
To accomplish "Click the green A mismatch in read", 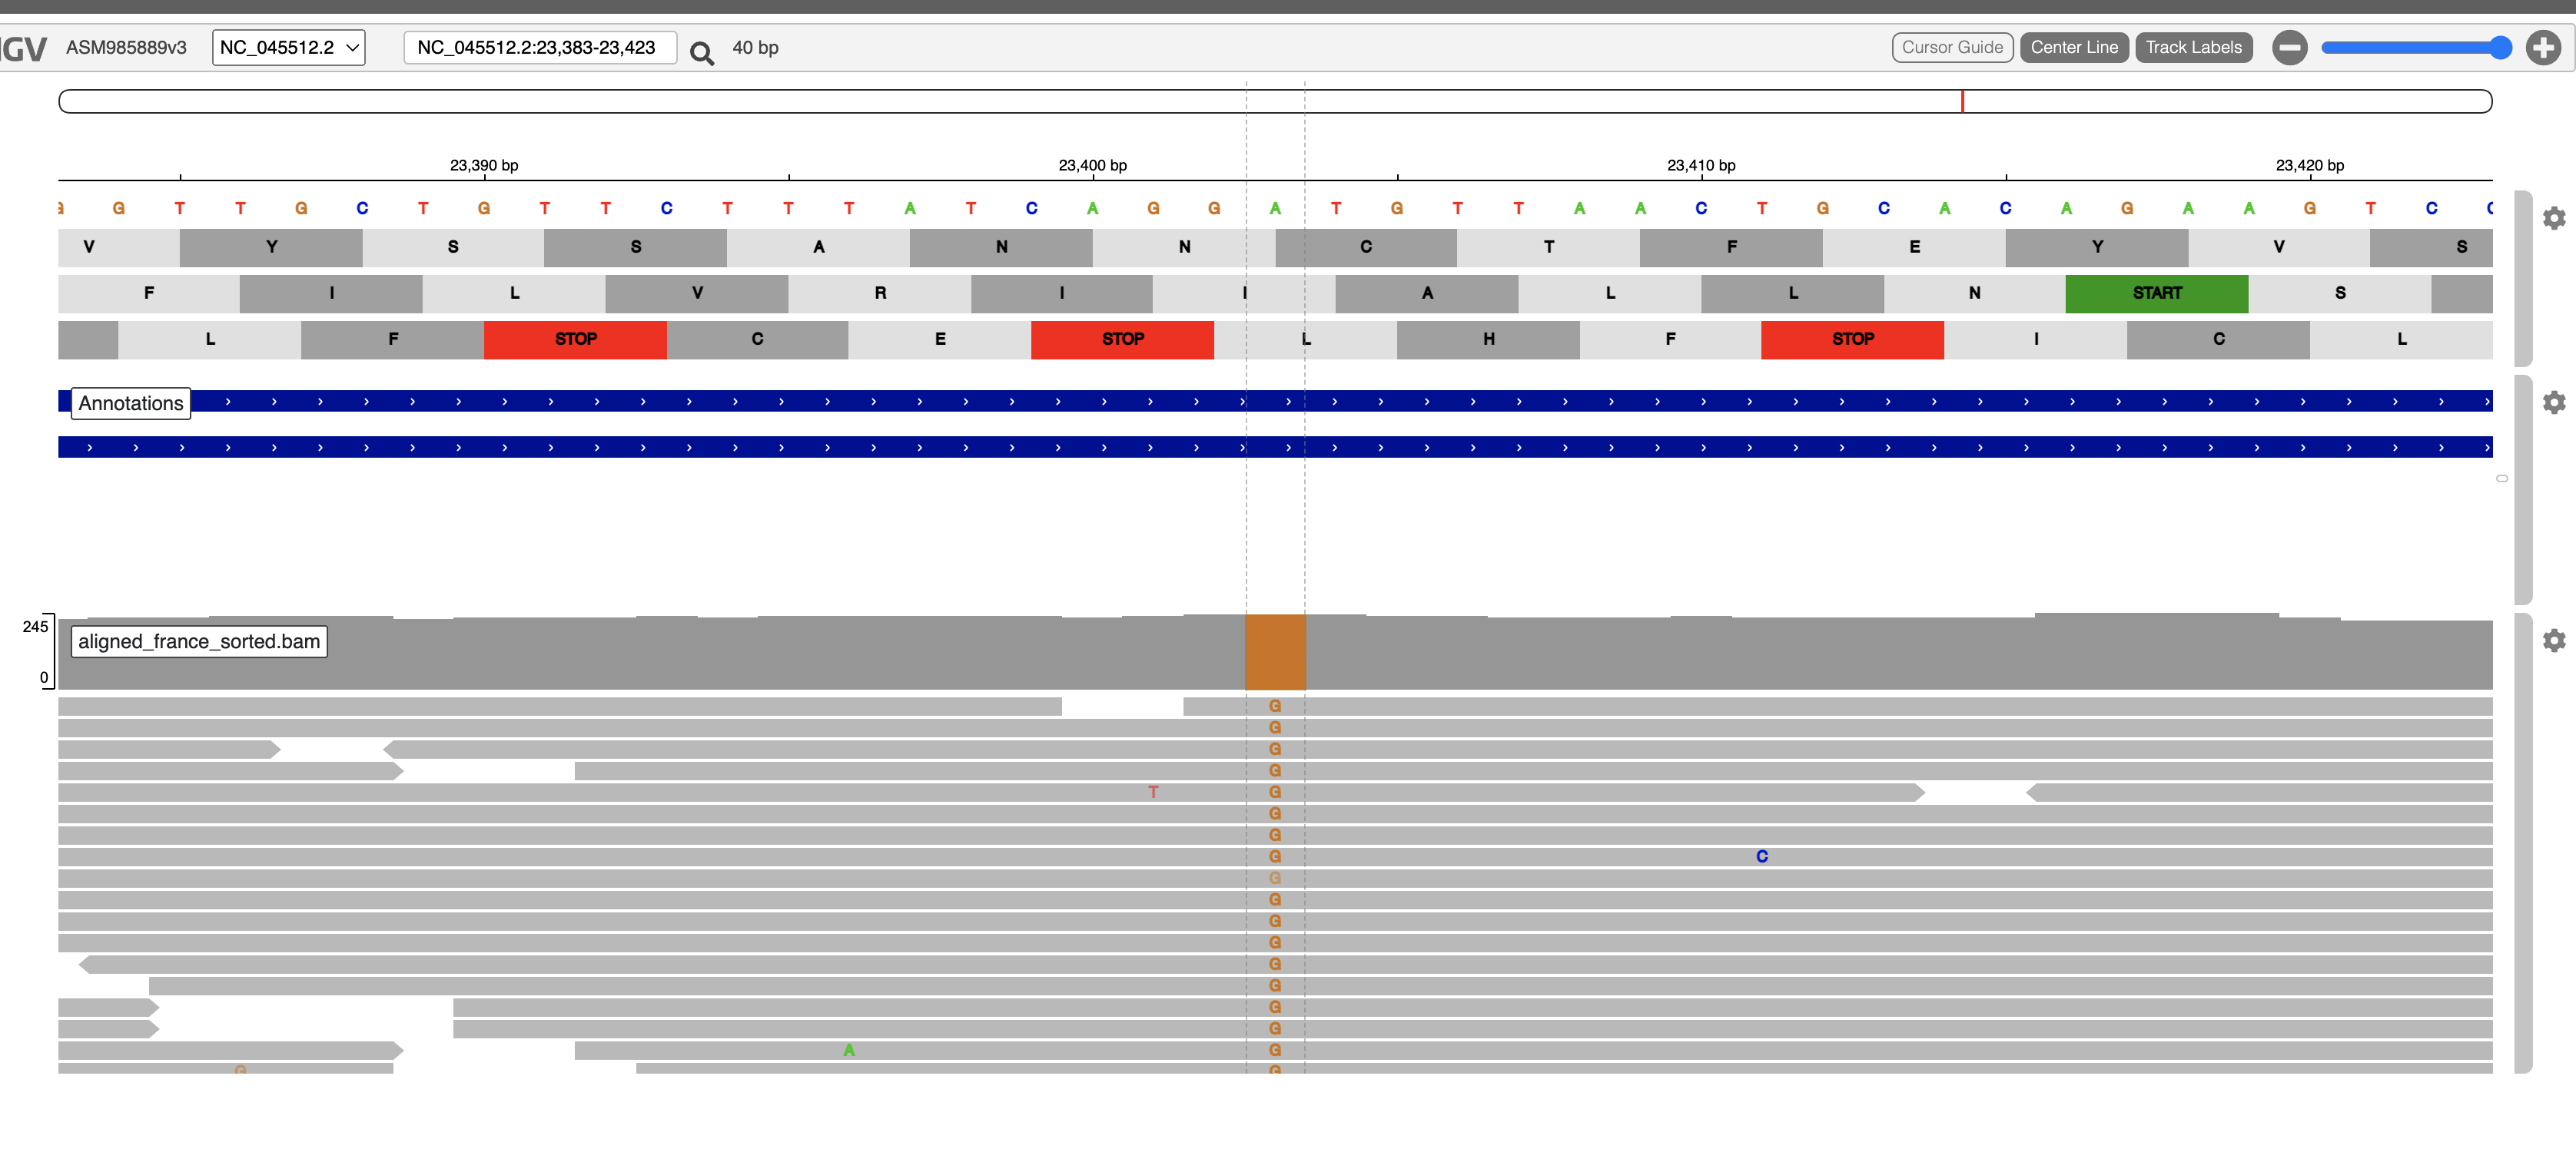I will 849,1049.
